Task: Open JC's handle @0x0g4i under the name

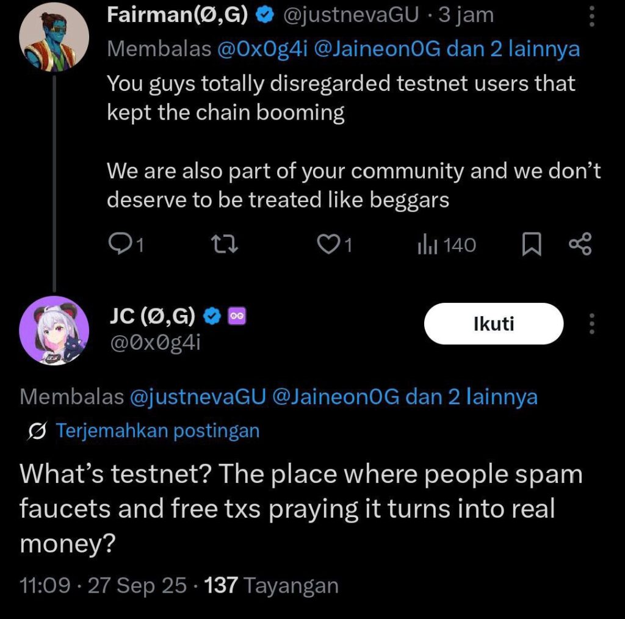Action: [154, 342]
